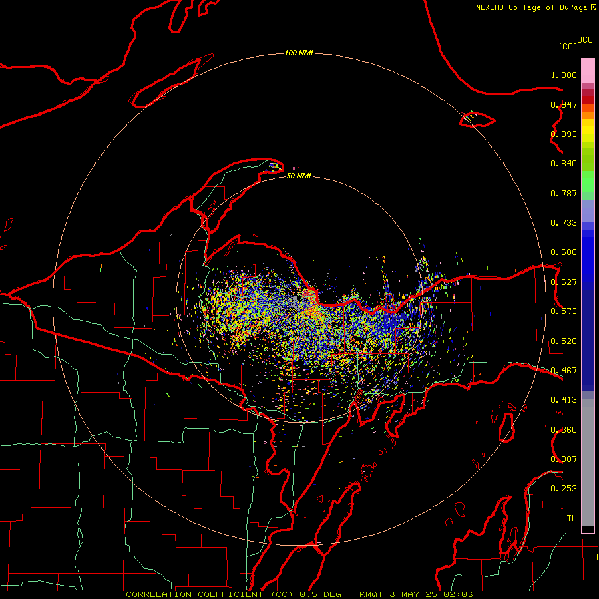This screenshot has height=599, width=599.
Task: Select the 0.733 legend value
Action: [564, 223]
